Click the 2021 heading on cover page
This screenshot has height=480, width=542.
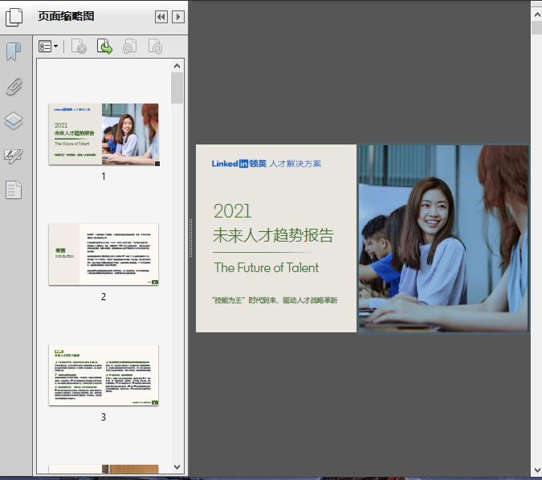coord(232,211)
